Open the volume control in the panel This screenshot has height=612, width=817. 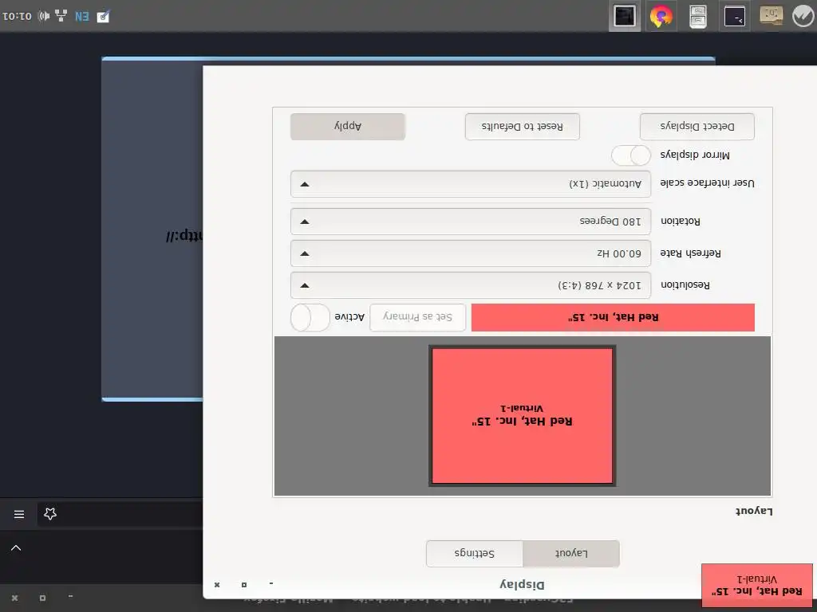44,16
